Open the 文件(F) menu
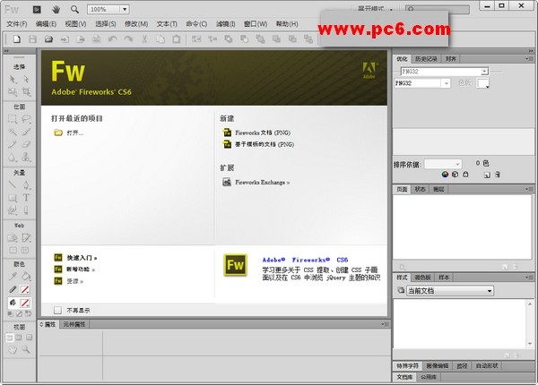Image resolution: width=538 pixels, height=385 pixels. click(x=17, y=24)
